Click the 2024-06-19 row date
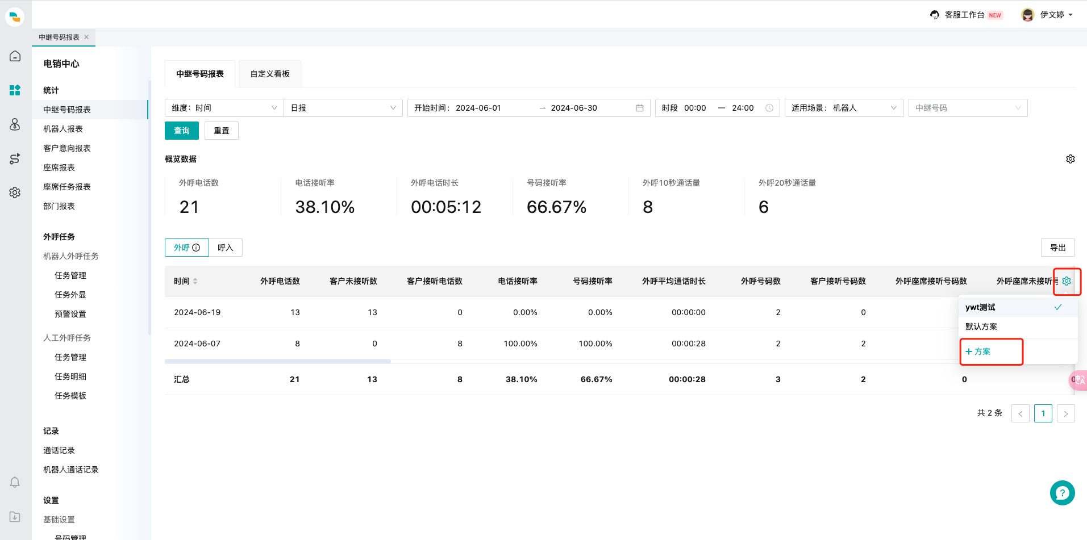Viewport: 1087px width, 540px height. (x=197, y=312)
